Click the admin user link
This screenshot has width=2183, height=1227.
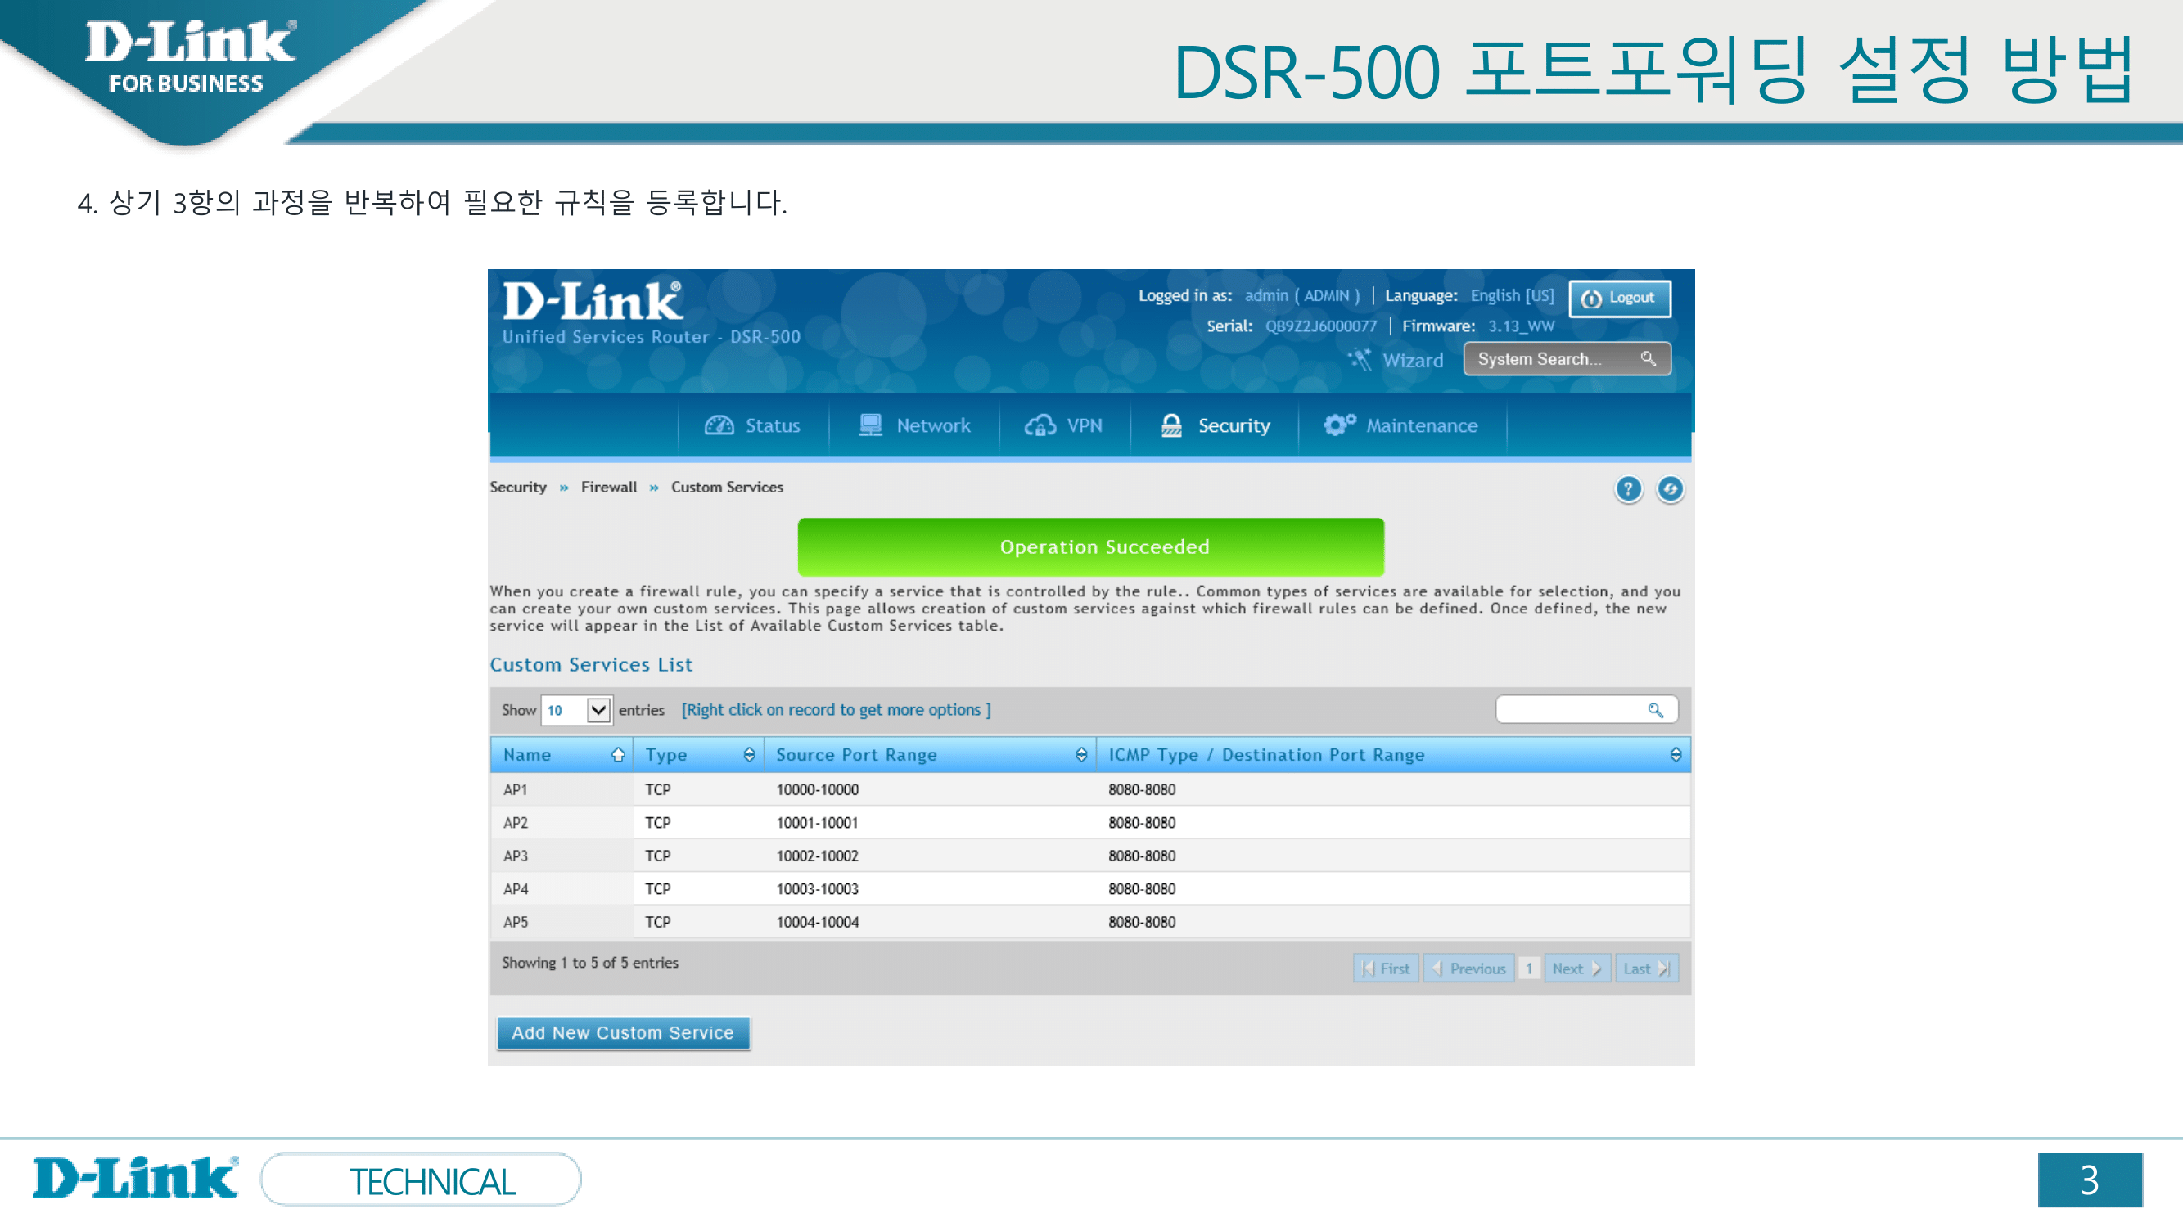click(x=1301, y=295)
